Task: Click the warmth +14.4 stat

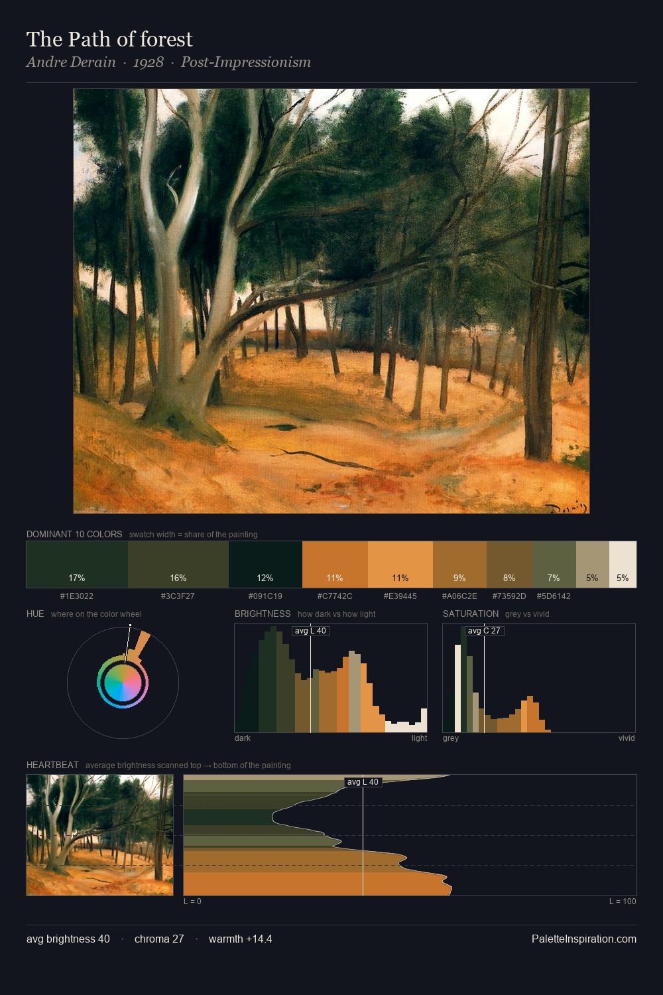Action: 241,939
